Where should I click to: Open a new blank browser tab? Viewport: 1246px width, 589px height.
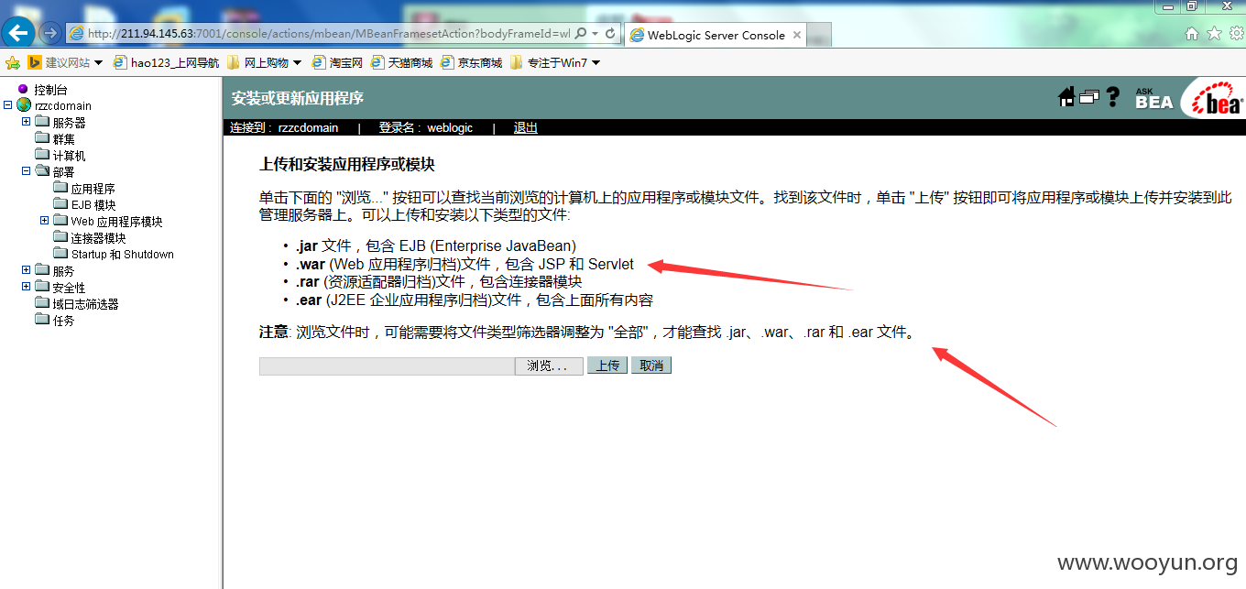pos(820,35)
